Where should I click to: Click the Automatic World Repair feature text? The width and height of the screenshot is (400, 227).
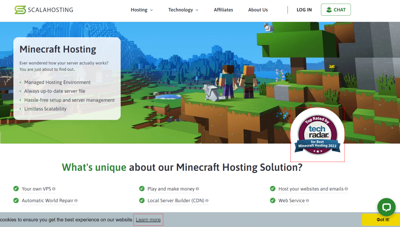click(47, 201)
